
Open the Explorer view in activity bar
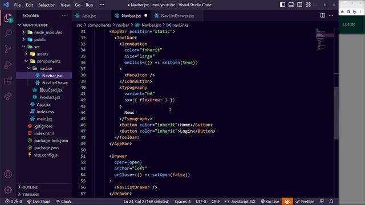[8, 18]
